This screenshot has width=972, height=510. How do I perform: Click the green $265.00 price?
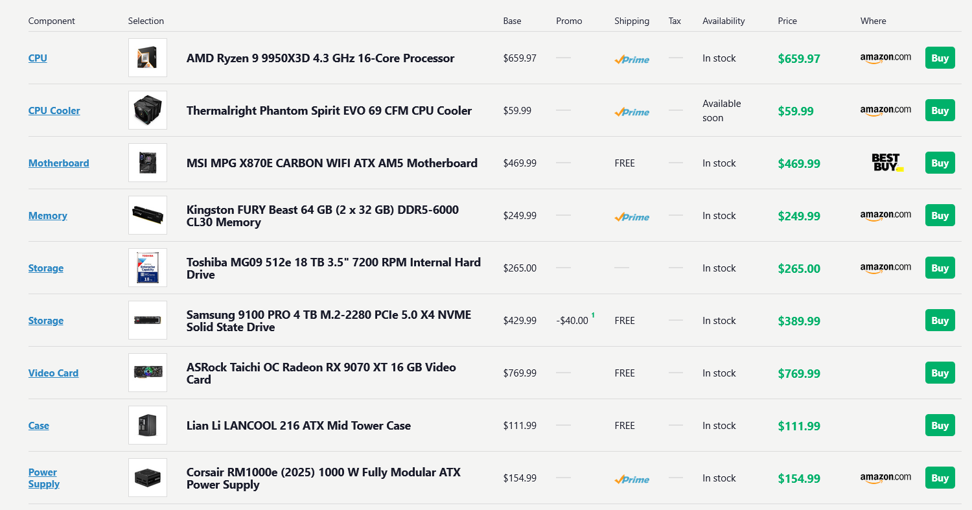[x=799, y=269]
